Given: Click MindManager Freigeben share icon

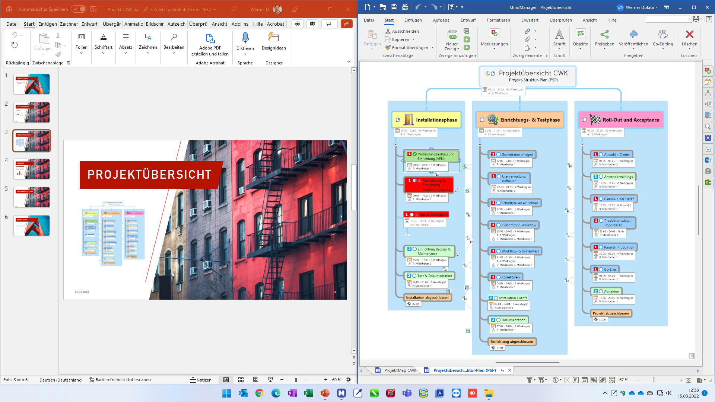Looking at the screenshot, I should click(x=604, y=34).
